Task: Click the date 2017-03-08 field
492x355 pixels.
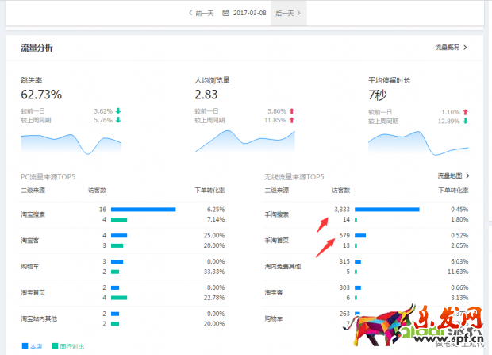Action: click(x=249, y=13)
